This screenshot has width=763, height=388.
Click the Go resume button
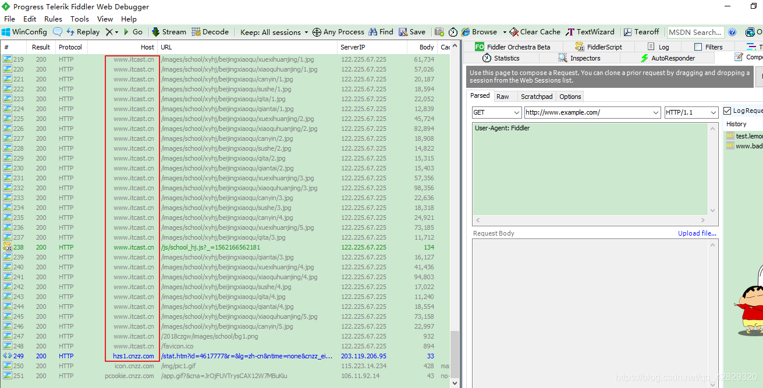point(133,32)
